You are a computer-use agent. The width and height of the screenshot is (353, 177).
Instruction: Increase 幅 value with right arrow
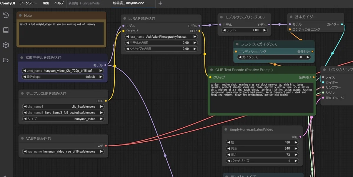tap(296, 143)
